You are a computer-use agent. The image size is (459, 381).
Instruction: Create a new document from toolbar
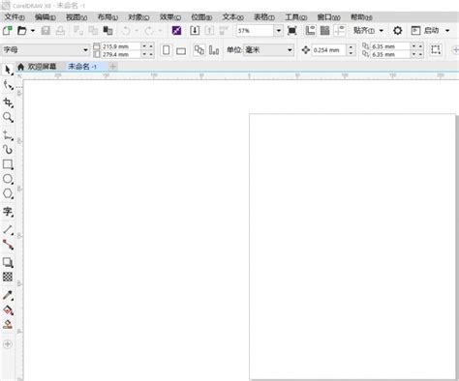pos(8,31)
